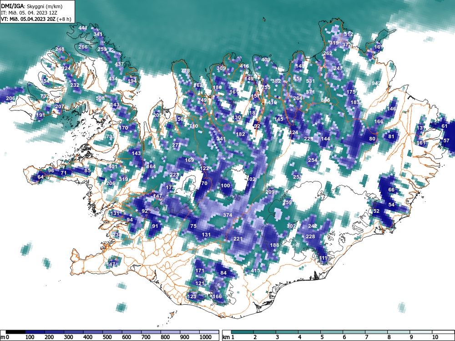Click the map value '61' near the east coast
455x341 pixels.
[x=444, y=126]
